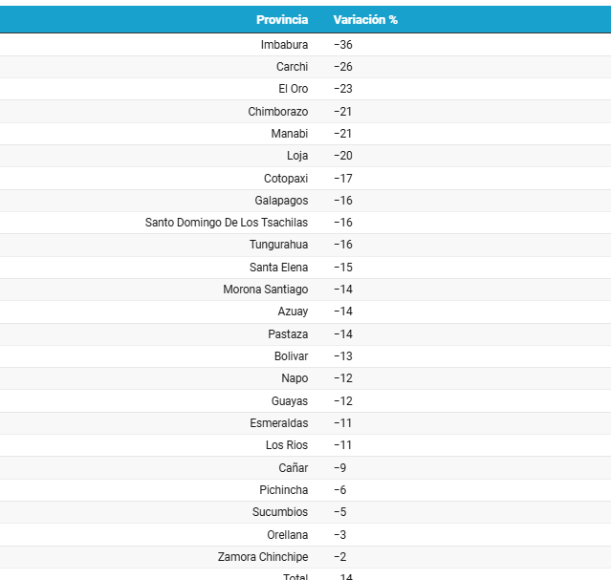Click the Provincia column header
Screen dimensions: 612x580
[x=282, y=20]
